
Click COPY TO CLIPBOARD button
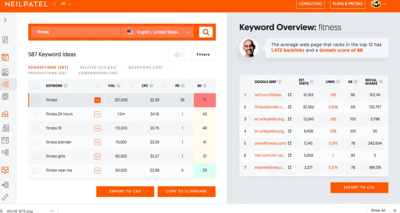(x=186, y=192)
